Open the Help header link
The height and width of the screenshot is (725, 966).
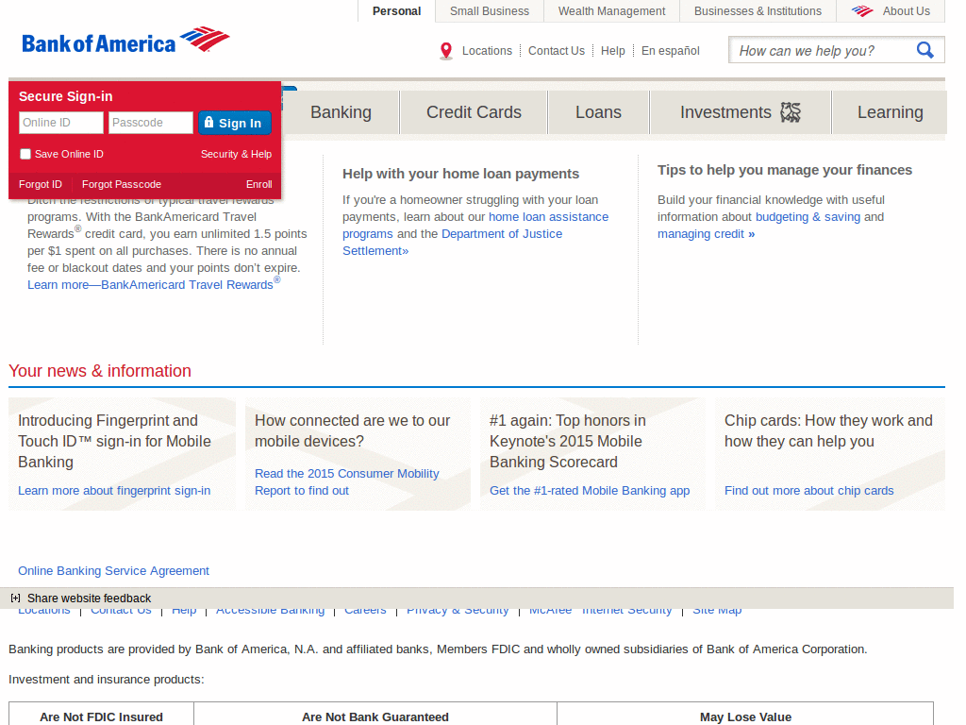(613, 51)
